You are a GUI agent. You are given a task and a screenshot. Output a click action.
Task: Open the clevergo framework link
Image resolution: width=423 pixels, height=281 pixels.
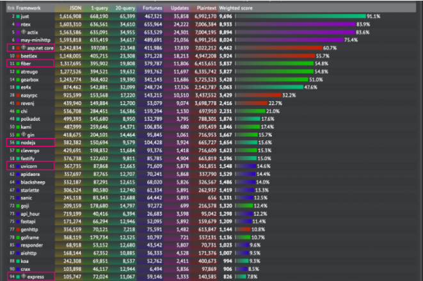click(x=30, y=150)
